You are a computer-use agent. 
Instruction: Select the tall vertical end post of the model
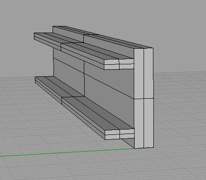click(144, 98)
